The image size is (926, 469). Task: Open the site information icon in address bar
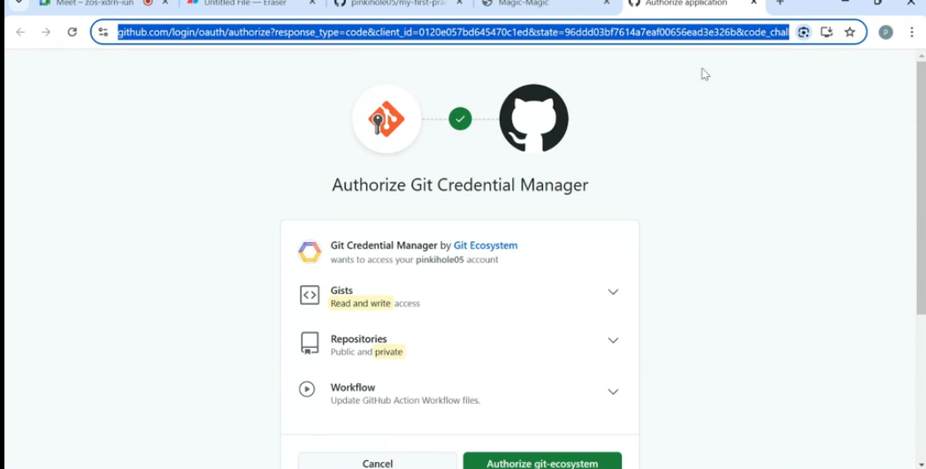click(103, 33)
